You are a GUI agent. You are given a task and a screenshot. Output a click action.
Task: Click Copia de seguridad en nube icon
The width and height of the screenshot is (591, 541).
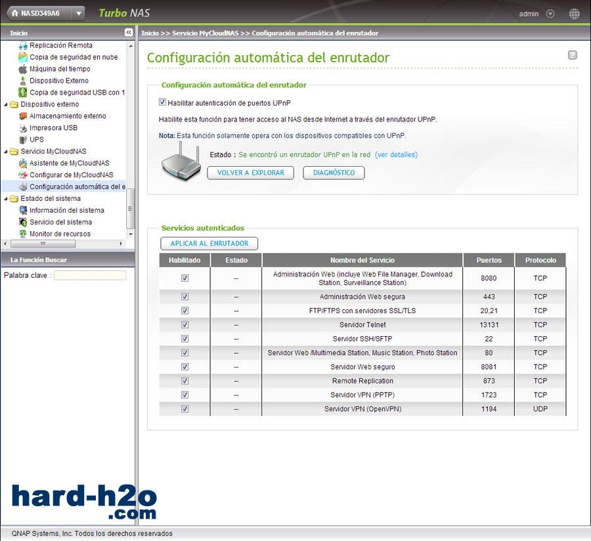pyautogui.click(x=23, y=57)
